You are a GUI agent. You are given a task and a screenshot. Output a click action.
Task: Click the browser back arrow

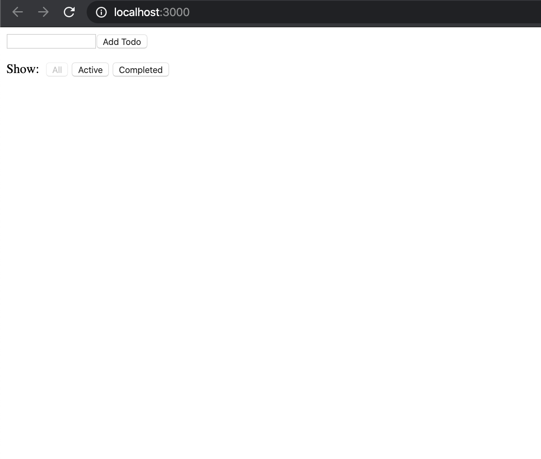tap(18, 12)
